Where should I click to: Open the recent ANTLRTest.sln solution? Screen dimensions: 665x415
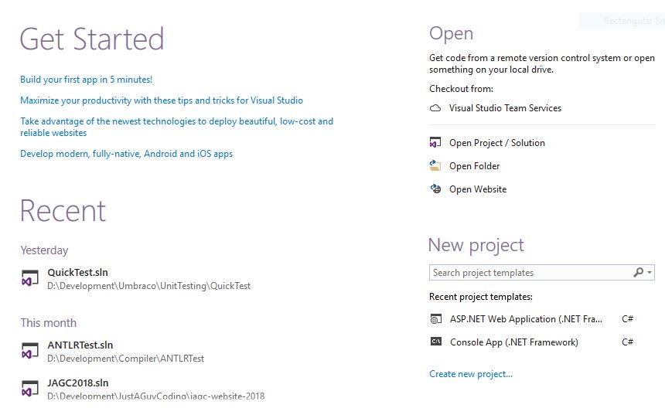(x=80, y=345)
